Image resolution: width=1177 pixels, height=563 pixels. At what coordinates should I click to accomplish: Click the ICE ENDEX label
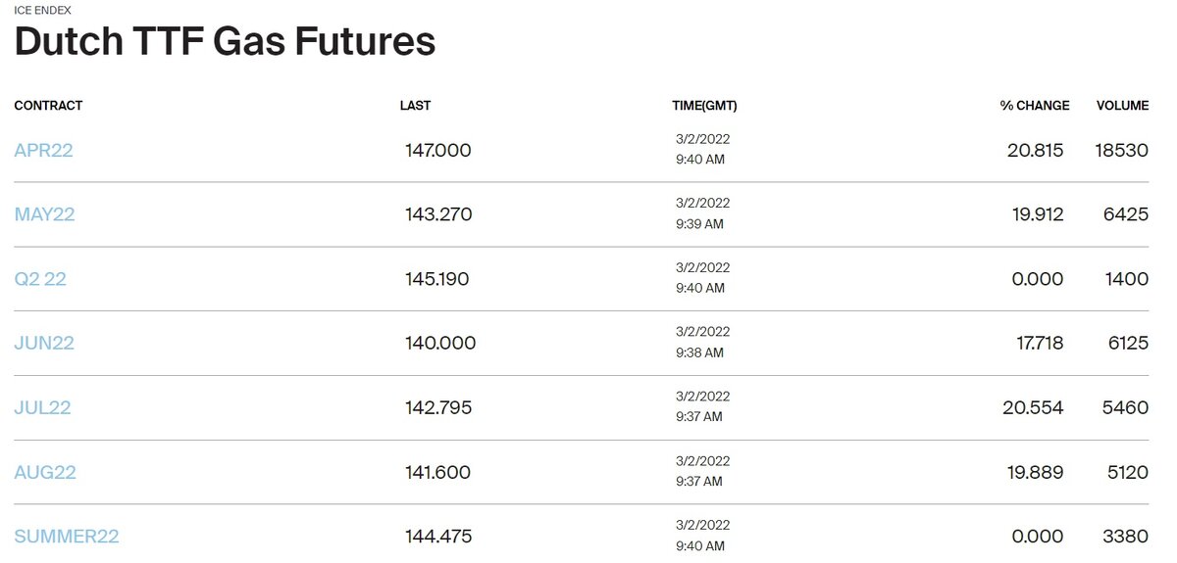(42, 10)
